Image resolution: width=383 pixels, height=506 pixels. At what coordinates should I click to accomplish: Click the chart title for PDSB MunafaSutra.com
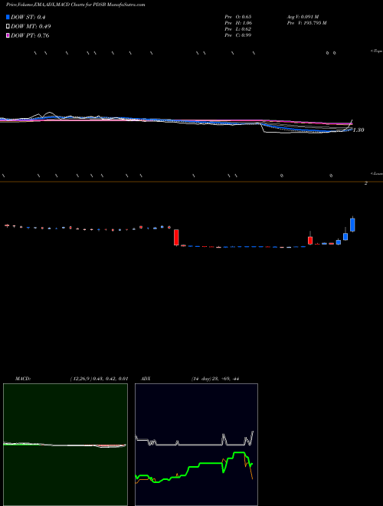75,5
